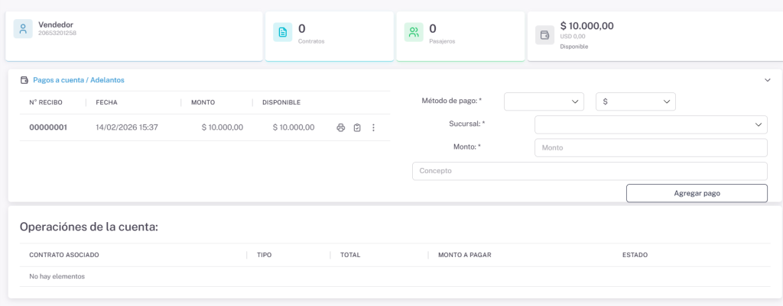The height and width of the screenshot is (306, 783).
Task: Expand the Sucursal dropdown
Action: pos(650,124)
